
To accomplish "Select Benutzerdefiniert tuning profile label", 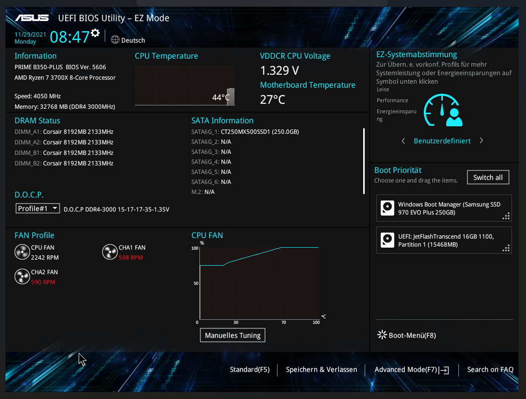I will [442, 141].
